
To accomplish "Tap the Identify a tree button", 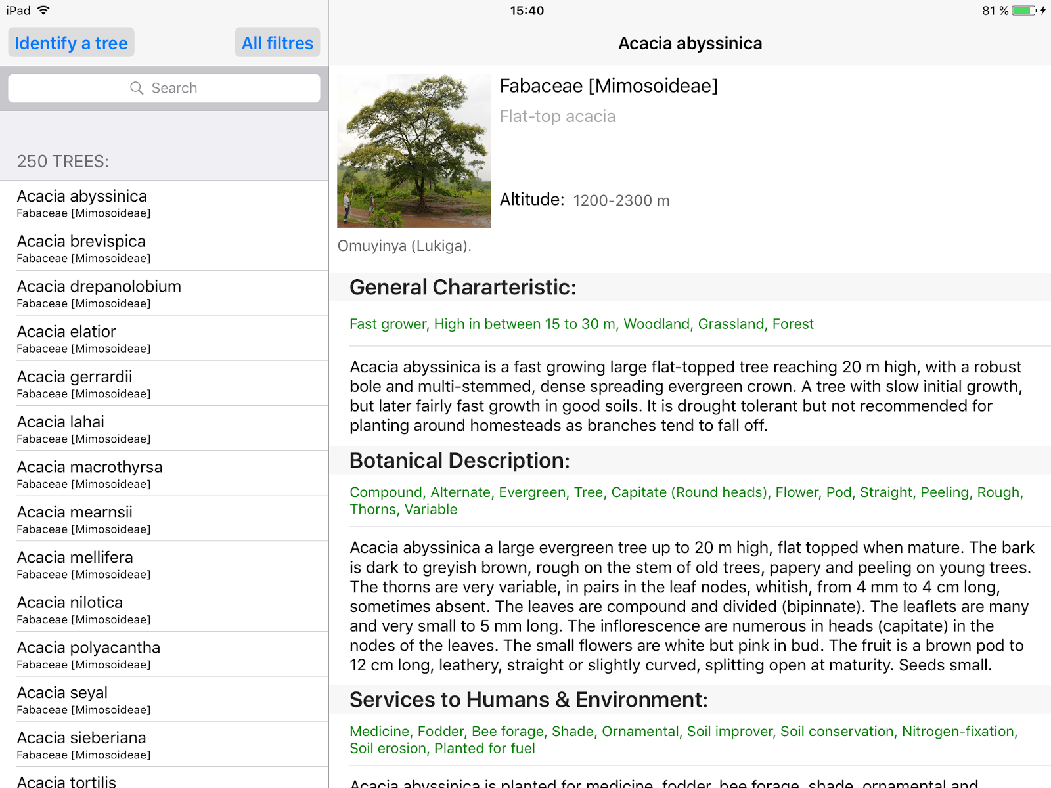I will [x=71, y=43].
